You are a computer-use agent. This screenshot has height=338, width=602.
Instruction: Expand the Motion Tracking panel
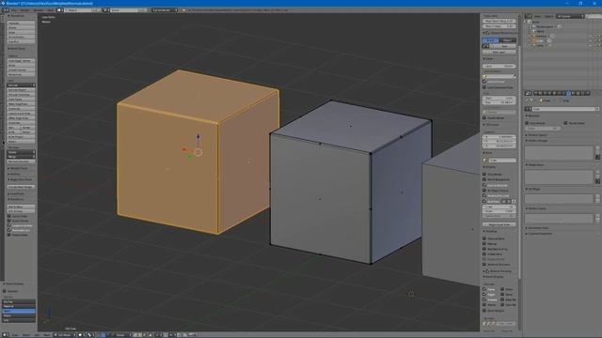pos(498,271)
